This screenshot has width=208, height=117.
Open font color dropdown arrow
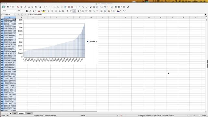point(41,11)
